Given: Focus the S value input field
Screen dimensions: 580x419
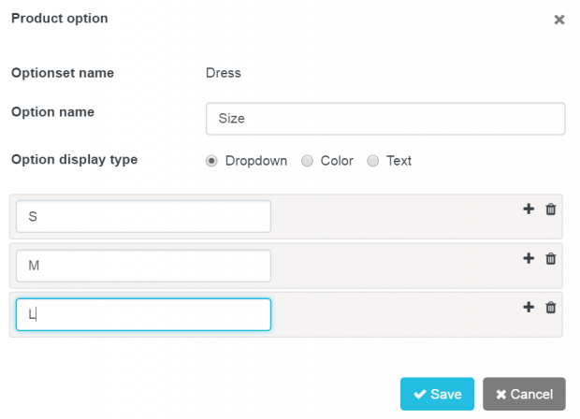Looking at the screenshot, I should point(143,216).
